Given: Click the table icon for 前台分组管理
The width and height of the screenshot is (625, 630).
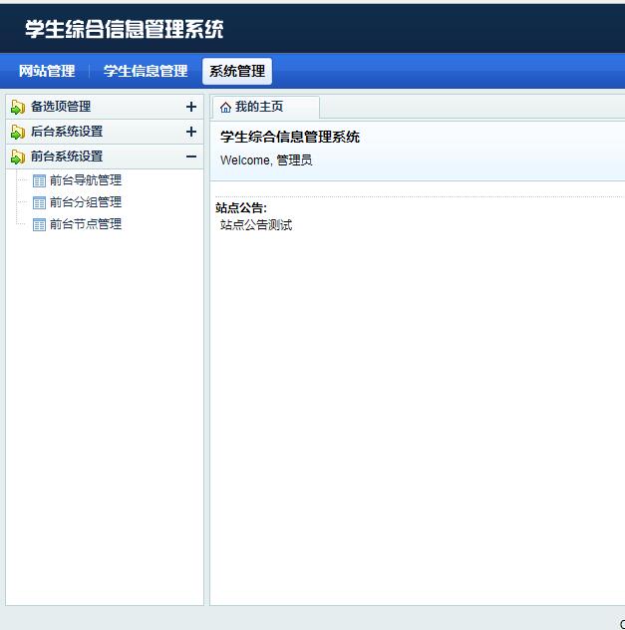Looking at the screenshot, I should 39,202.
